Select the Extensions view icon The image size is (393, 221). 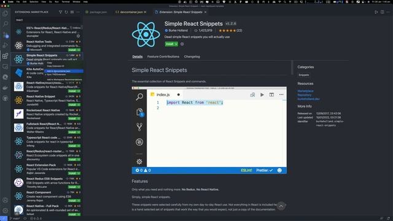(6, 56)
